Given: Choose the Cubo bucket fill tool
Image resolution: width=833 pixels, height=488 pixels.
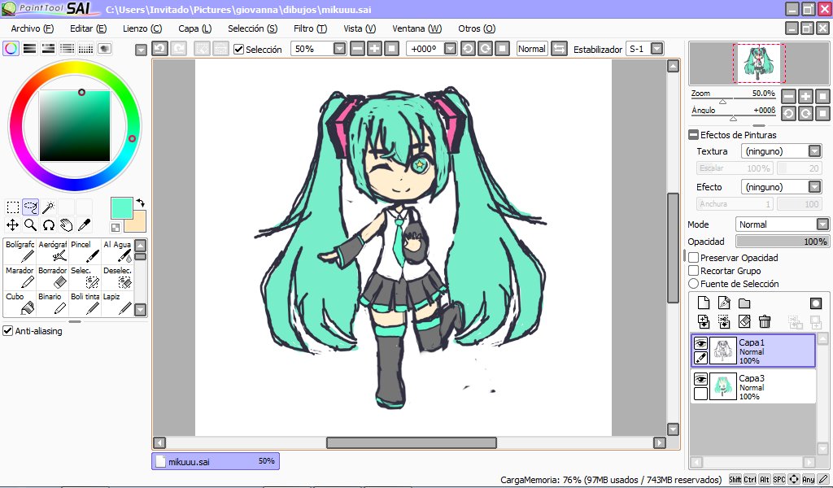Looking at the screenshot, I should pos(20,303).
